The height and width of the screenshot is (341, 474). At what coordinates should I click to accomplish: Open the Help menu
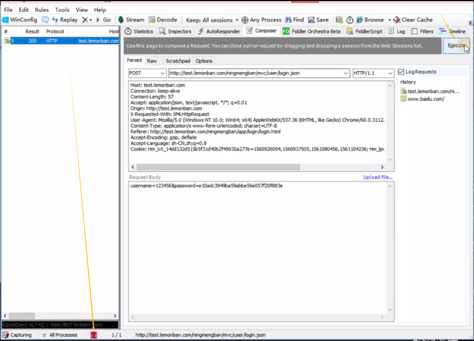point(100,10)
